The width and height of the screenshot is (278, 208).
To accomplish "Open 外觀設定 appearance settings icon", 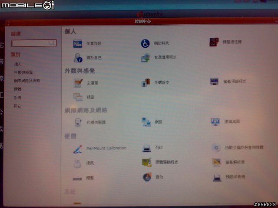I will (x=146, y=83).
